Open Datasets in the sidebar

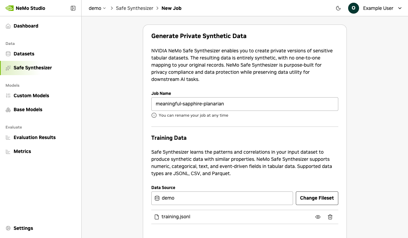(24, 54)
